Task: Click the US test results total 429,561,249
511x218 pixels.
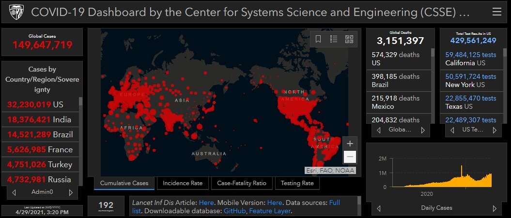Action: pyautogui.click(x=473, y=41)
